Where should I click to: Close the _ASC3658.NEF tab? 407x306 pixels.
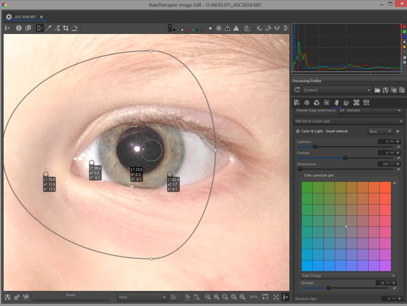(x=41, y=17)
